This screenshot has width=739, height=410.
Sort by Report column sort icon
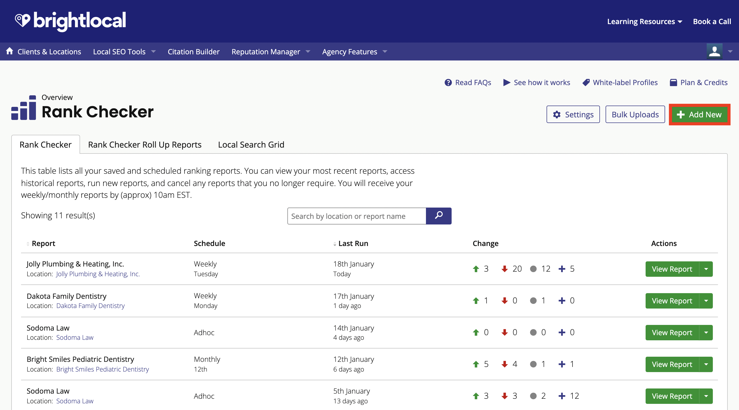[x=28, y=244]
